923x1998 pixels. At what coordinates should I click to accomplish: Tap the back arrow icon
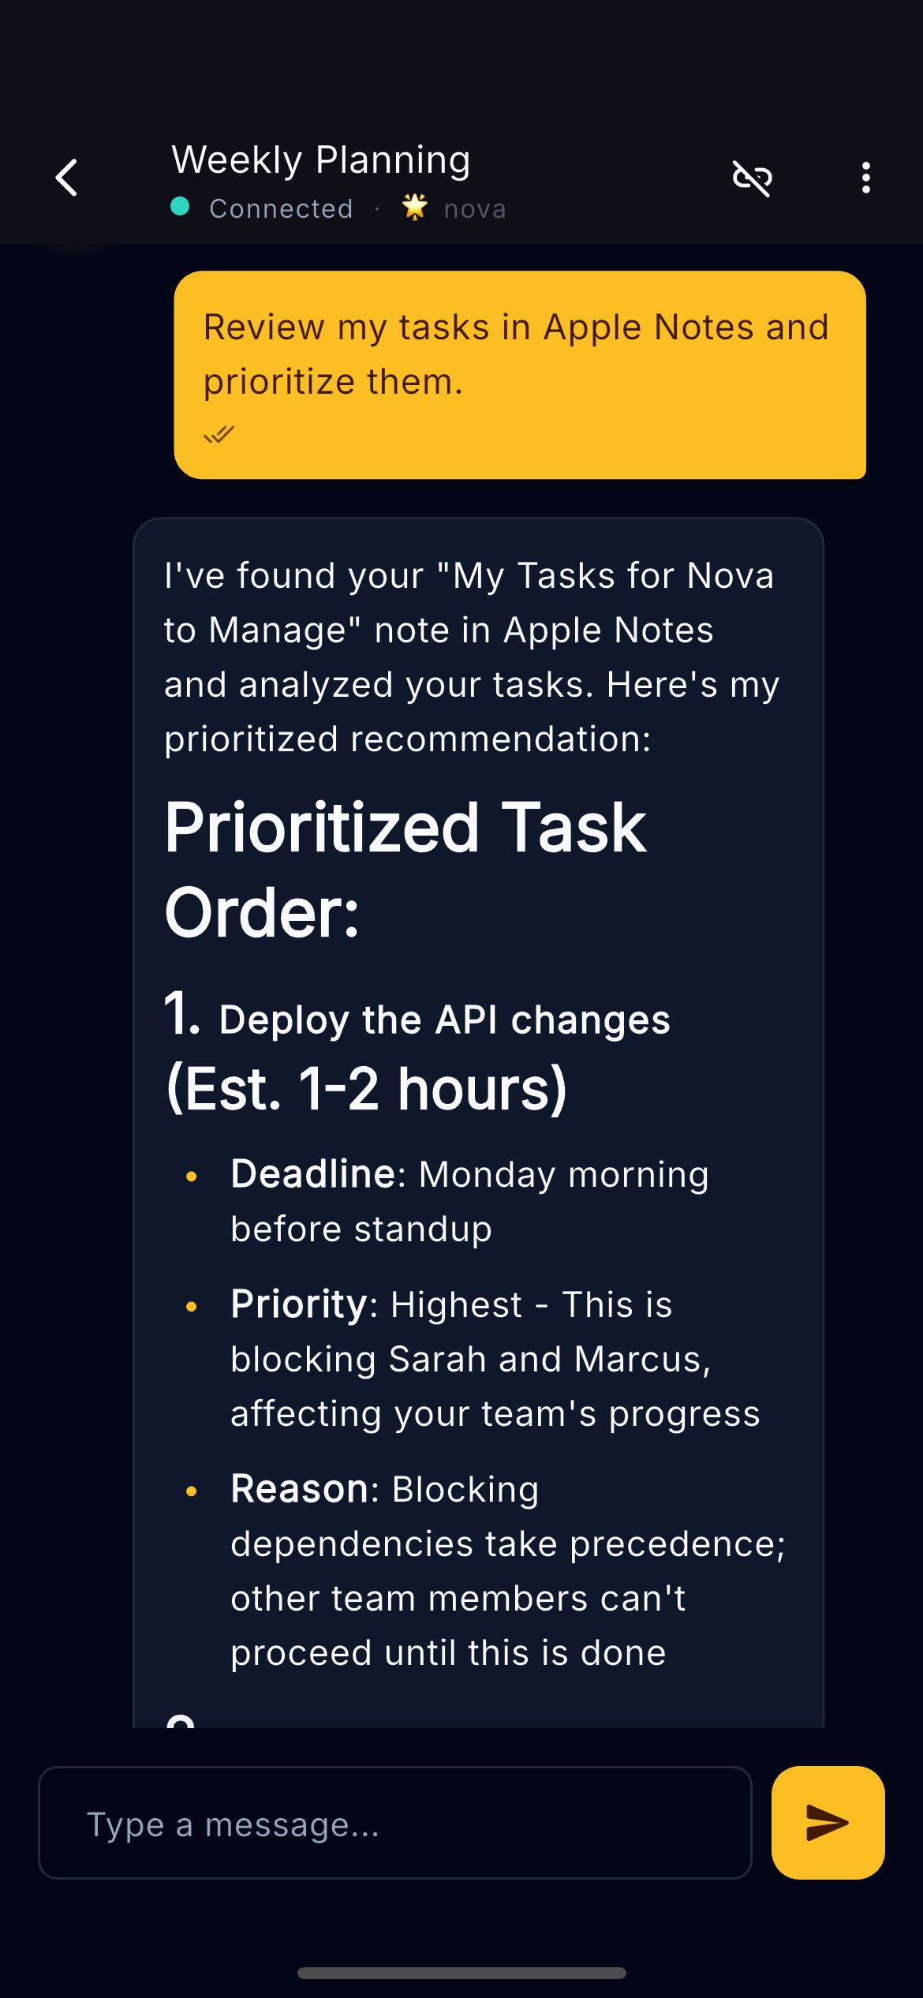tap(68, 178)
